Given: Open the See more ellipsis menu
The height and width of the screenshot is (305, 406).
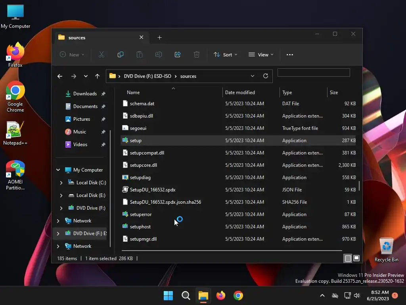Looking at the screenshot, I should 290,55.
